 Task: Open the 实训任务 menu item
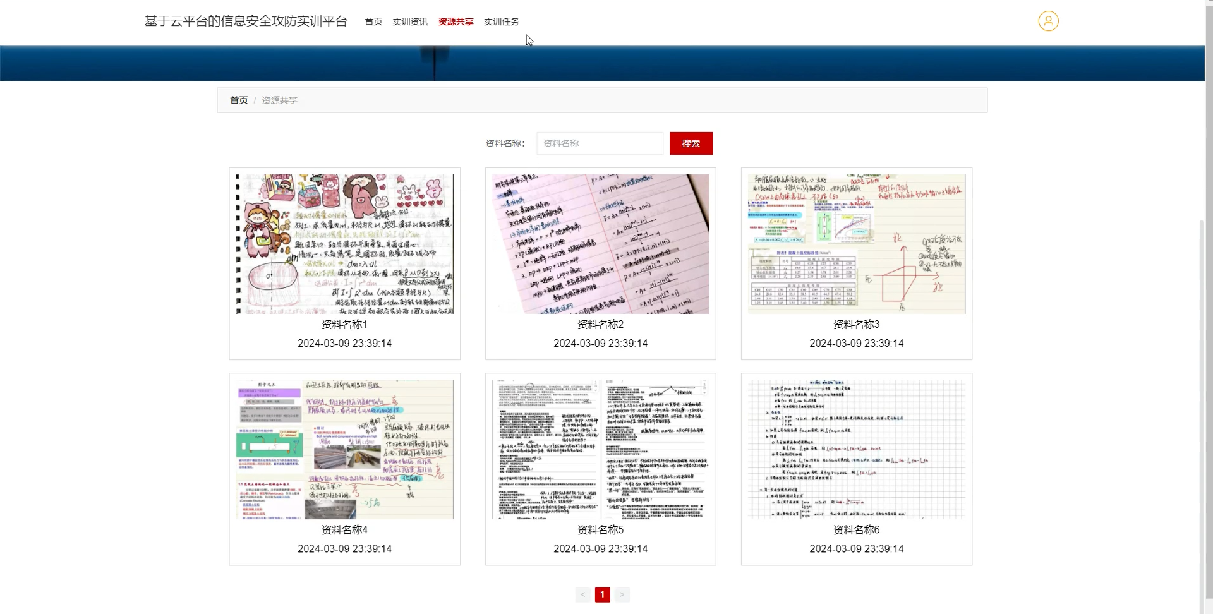[x=500, y=21]
